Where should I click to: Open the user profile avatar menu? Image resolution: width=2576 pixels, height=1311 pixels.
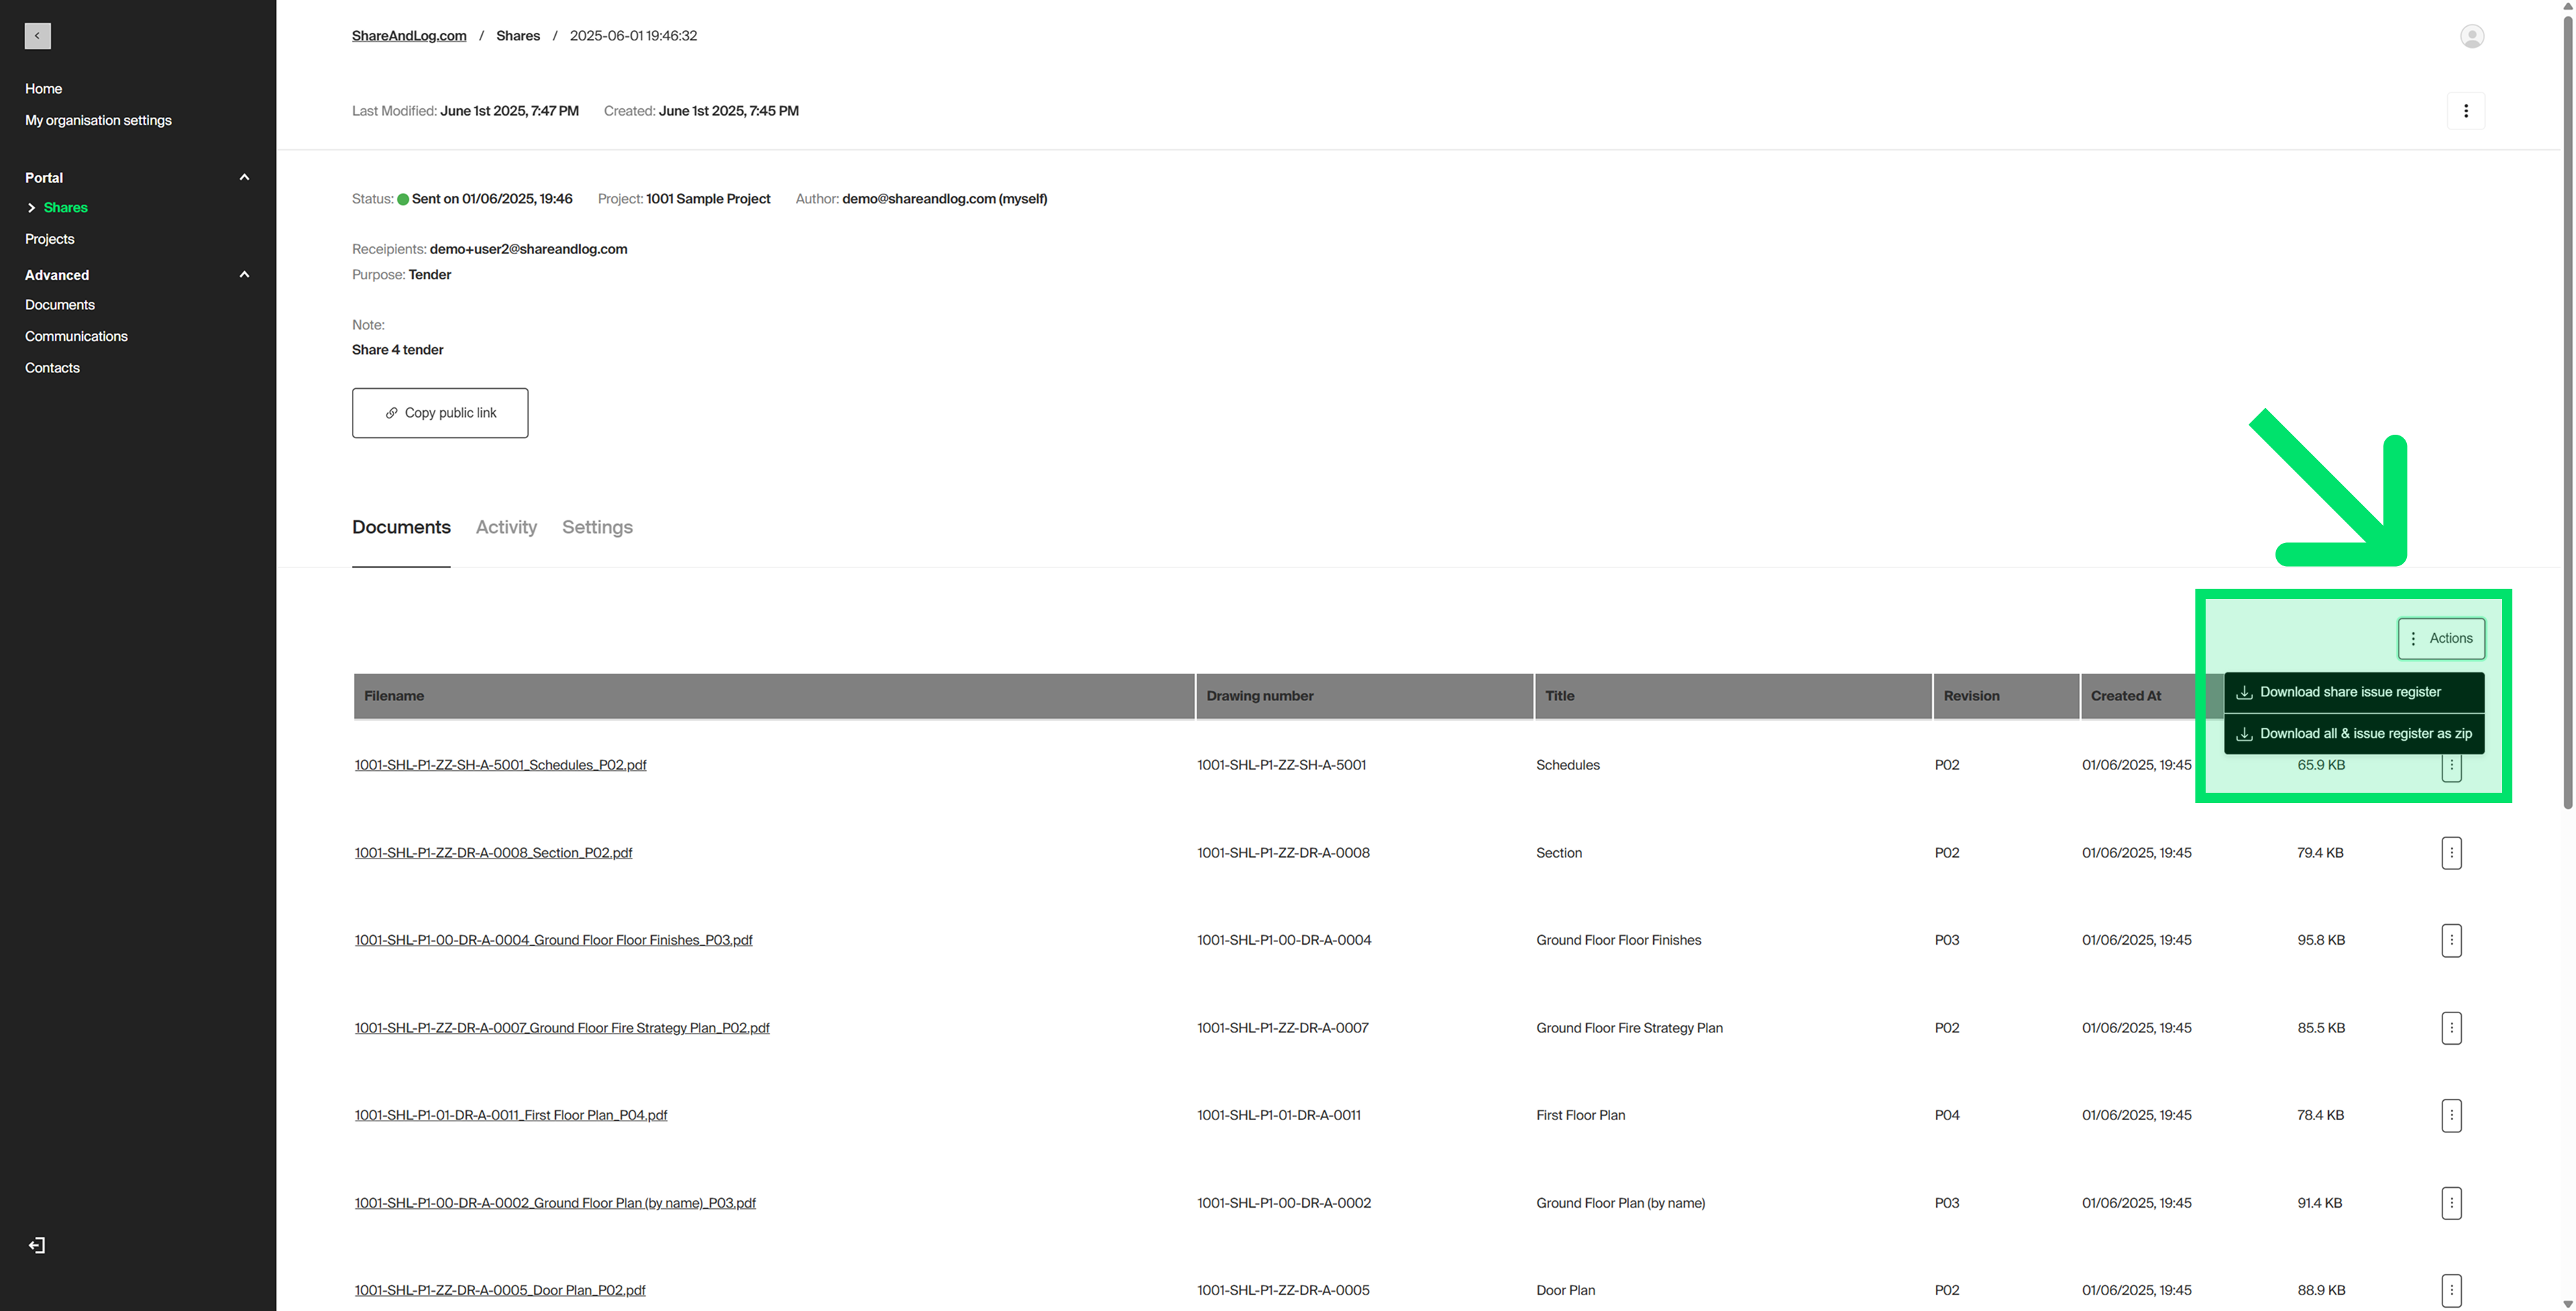(2471, 36)
